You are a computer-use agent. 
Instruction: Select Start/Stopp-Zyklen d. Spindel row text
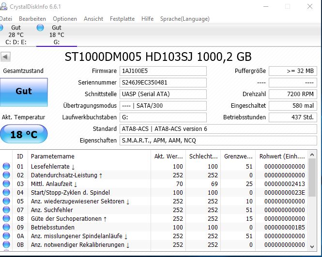point(70,193)
